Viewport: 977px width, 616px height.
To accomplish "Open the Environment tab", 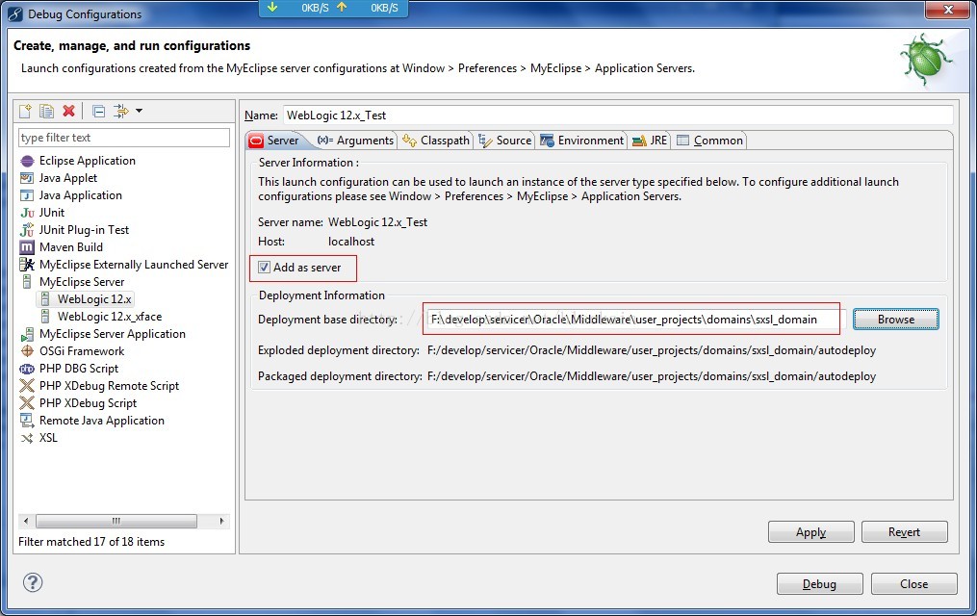I will point(582,141).
